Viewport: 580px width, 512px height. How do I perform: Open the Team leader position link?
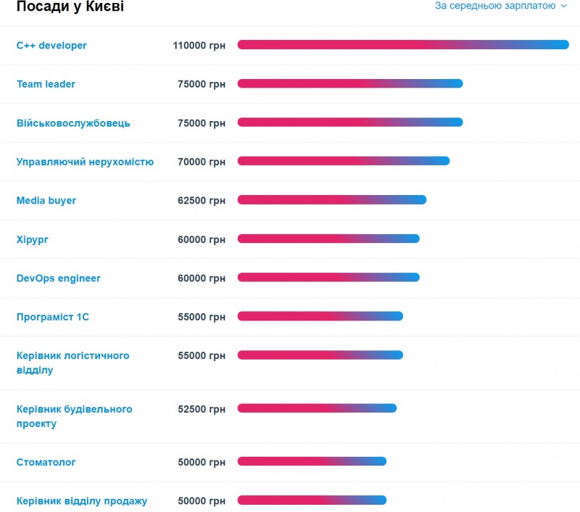(46, 84)
